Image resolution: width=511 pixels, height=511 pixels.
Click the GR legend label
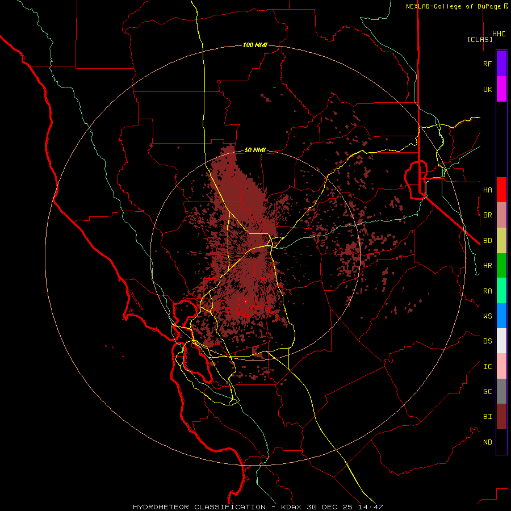(488, 215)
